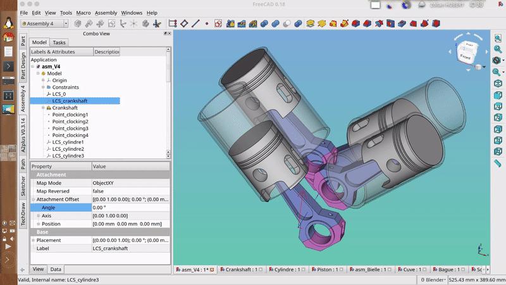Expand the Axis property row
506x285 pixels.
tap(39, 215)
